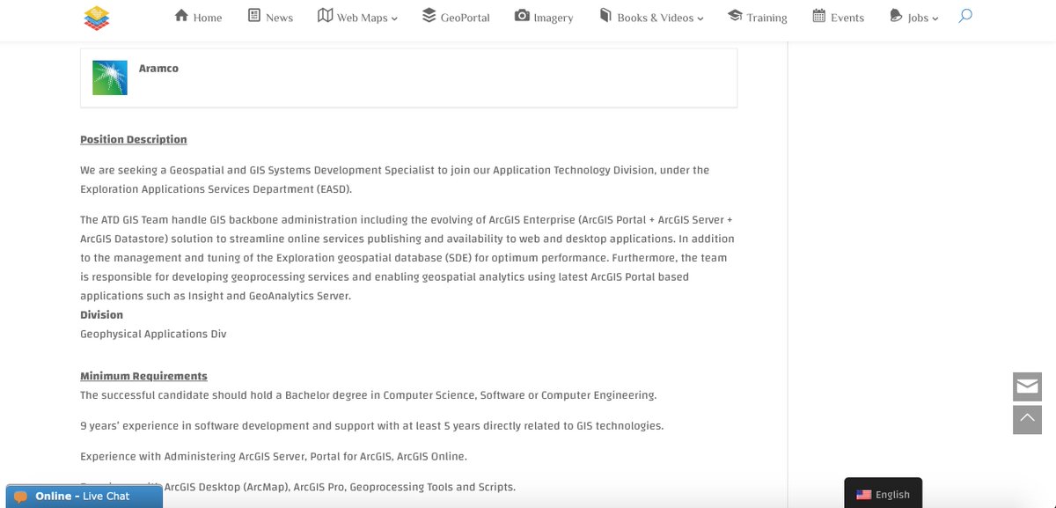Click the paragraph starting 'We are seeking'
The image size is (1056, 508).
tap(394, 180)
